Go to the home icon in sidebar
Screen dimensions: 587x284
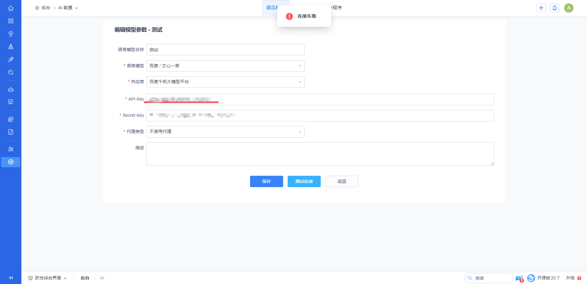point(11,8)
